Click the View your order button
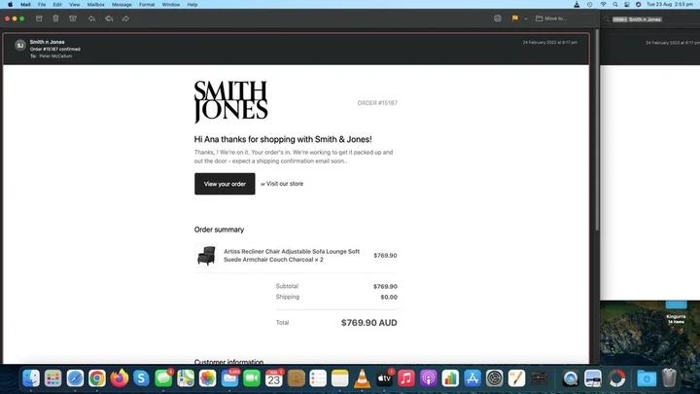700x394 pixels. (x=225, y=184)
